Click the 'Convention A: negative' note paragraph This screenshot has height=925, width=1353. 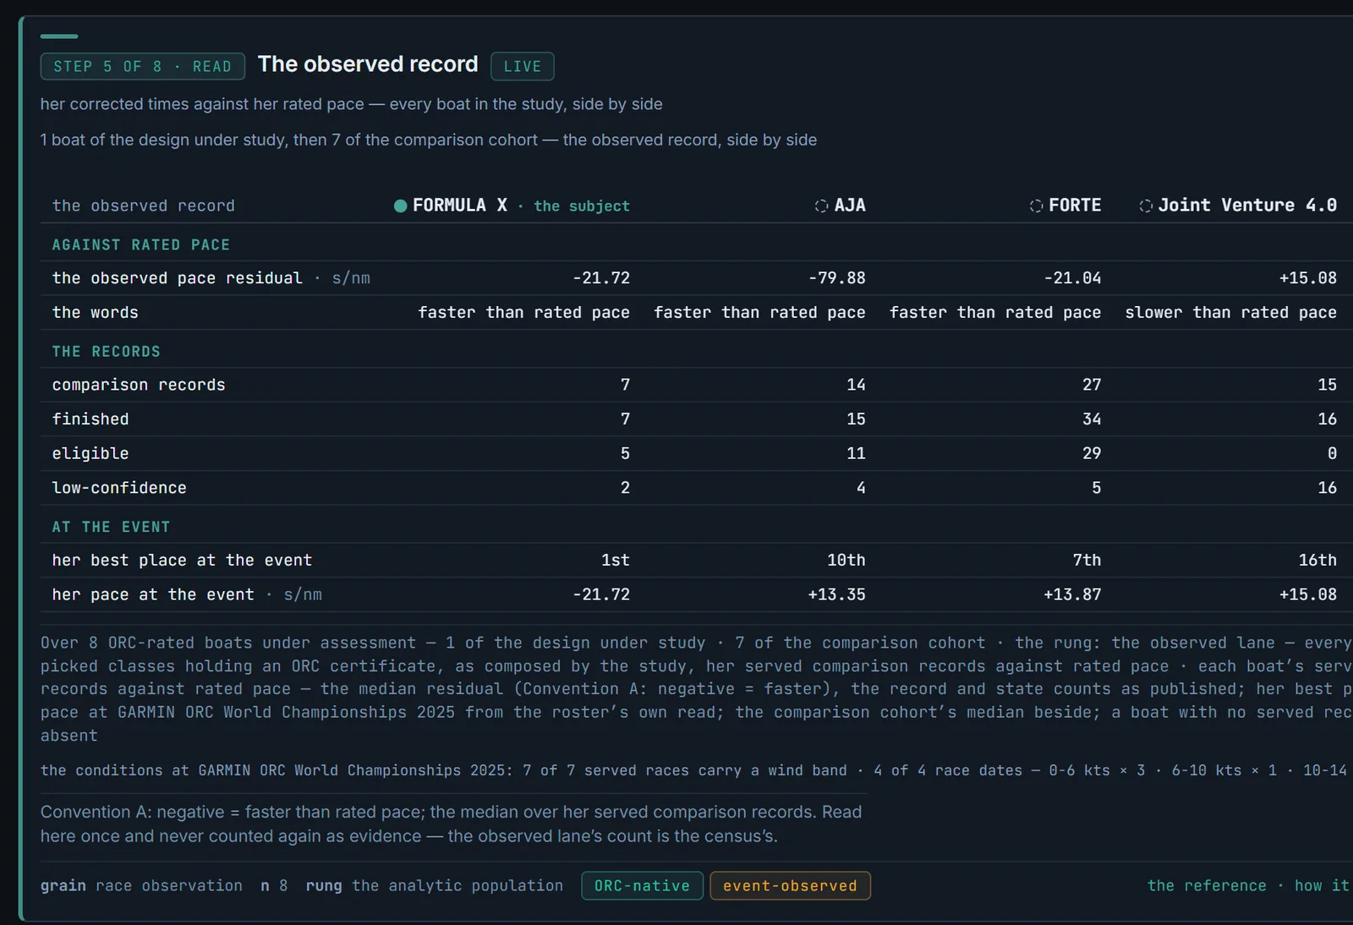(452, 824)
